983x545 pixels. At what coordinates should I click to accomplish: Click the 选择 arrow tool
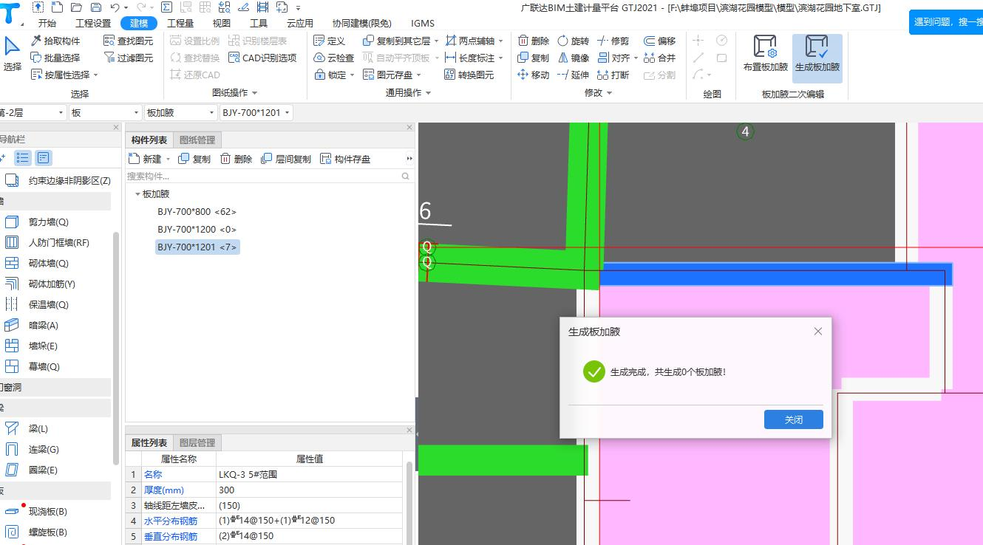12,53
